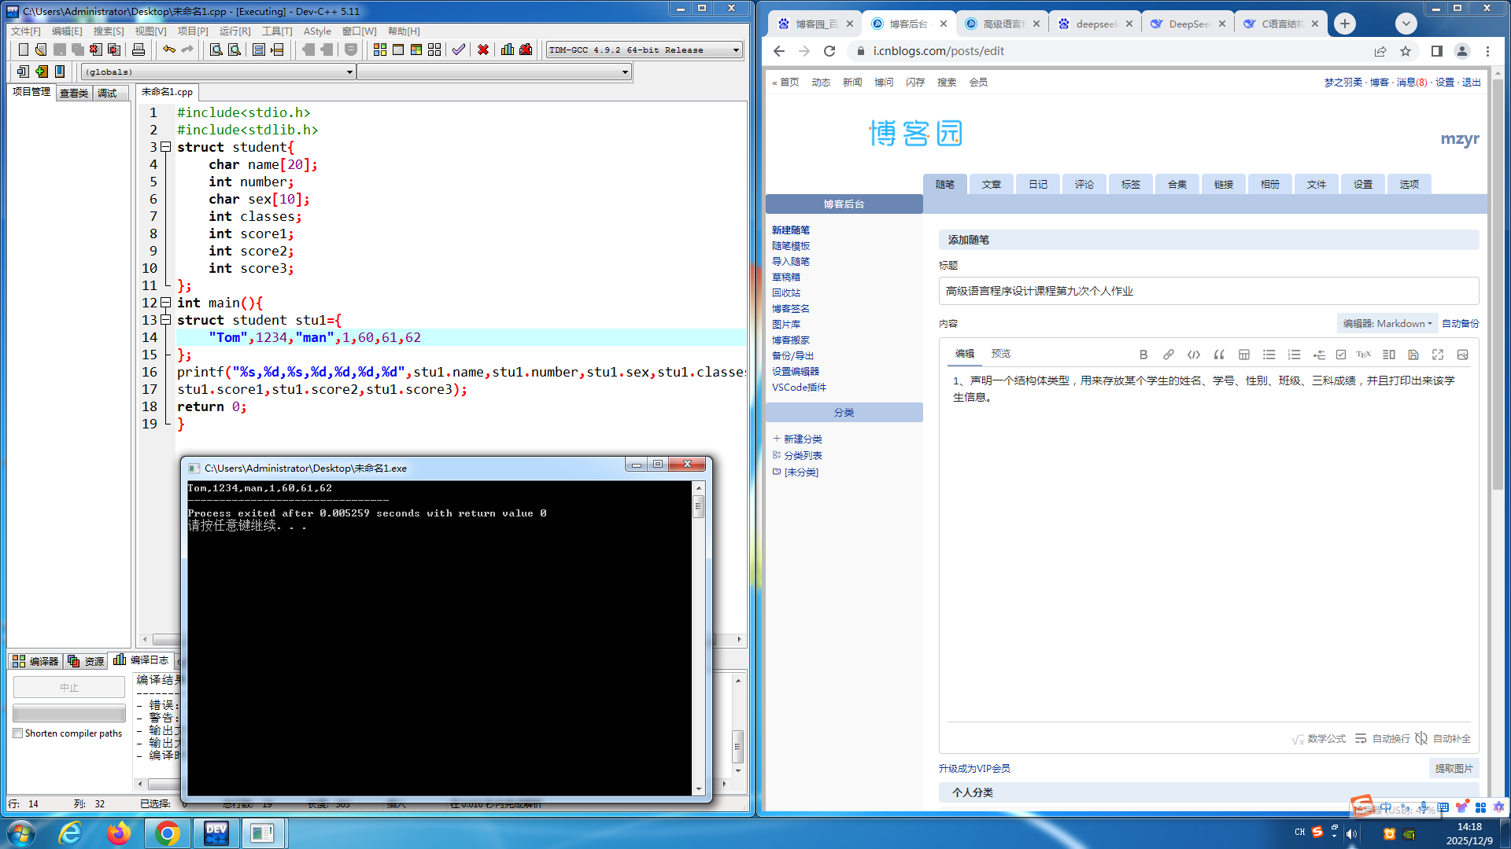Click the Bold icon in markdown editor
This screenshot has width=1511, height=849.
[x=1143, y=355]
